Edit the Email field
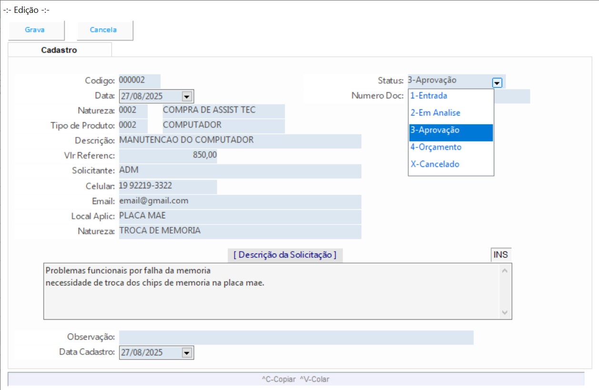 coord(240,201)
